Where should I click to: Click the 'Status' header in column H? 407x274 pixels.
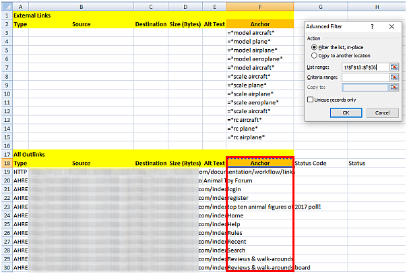[x=377, y=163]
